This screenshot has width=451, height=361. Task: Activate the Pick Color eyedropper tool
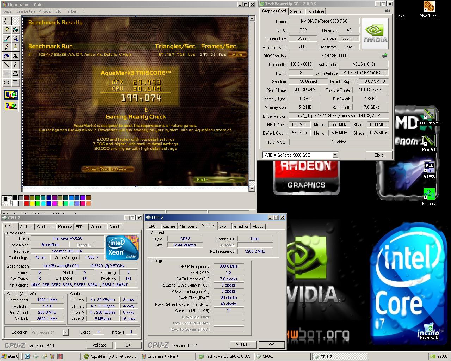click(7, 38)
